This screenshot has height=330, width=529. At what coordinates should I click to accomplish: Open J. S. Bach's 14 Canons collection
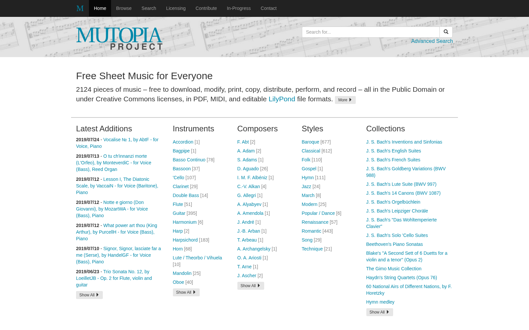(x=403, y=193)
